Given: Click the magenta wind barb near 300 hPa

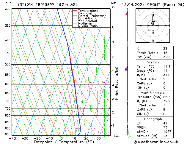Looking at the screenshot, I should 127,12.
